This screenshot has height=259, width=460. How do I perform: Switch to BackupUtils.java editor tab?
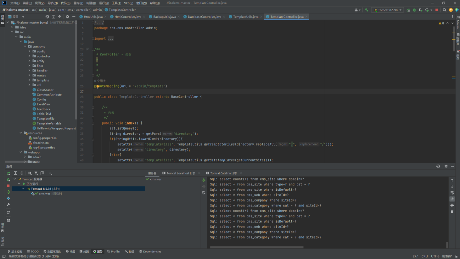click(x=164, y=17)
